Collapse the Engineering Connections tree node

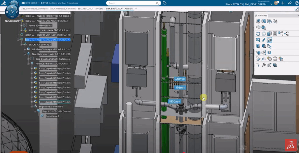[32, 107]
